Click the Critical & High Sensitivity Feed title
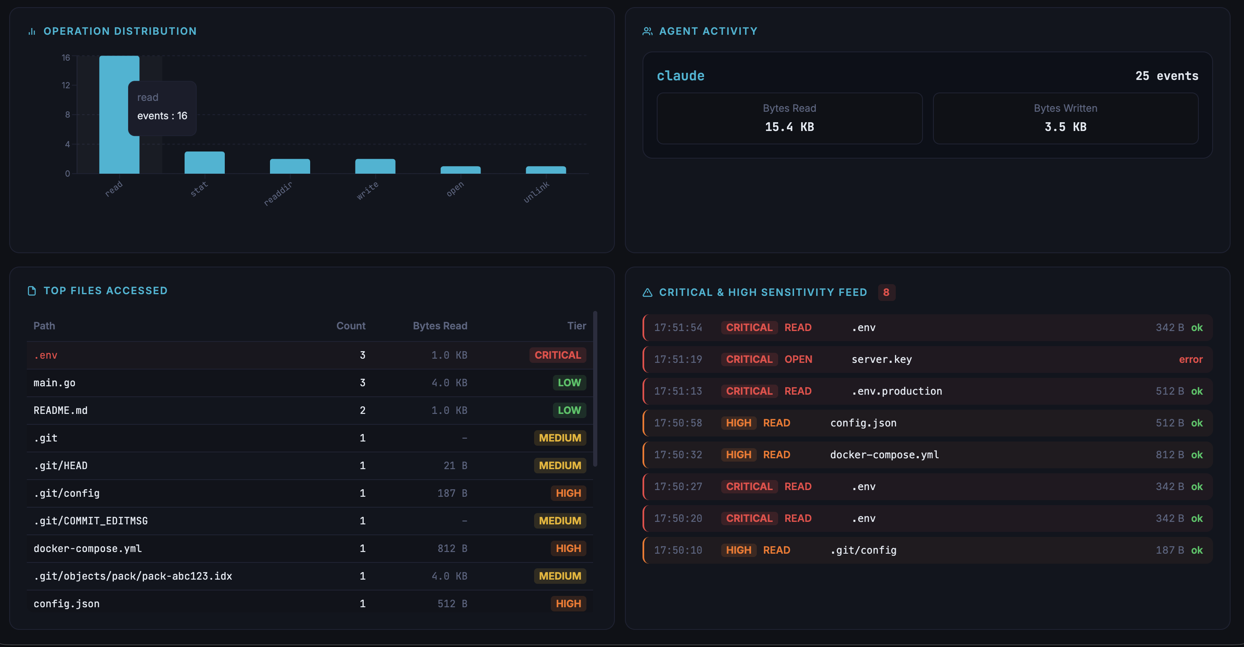1244x647 pixels. (x=763, y=292)
